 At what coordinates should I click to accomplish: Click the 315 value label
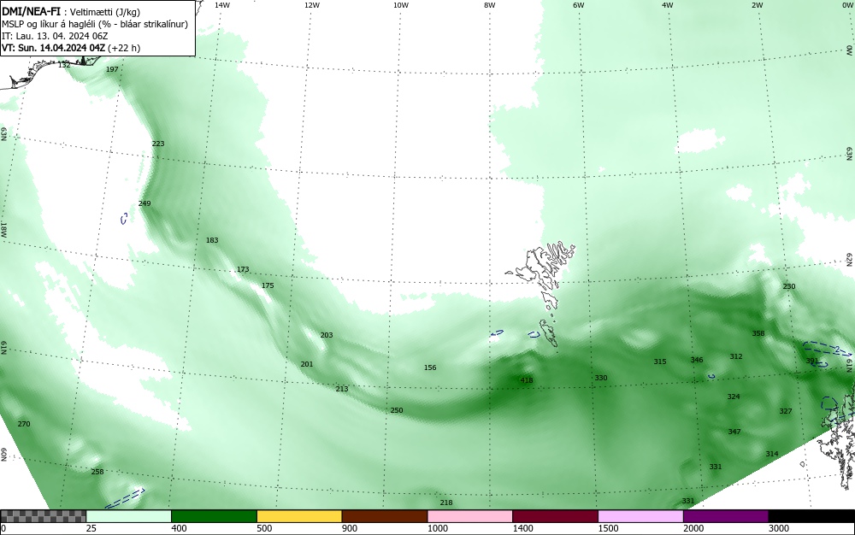point(660,362)
